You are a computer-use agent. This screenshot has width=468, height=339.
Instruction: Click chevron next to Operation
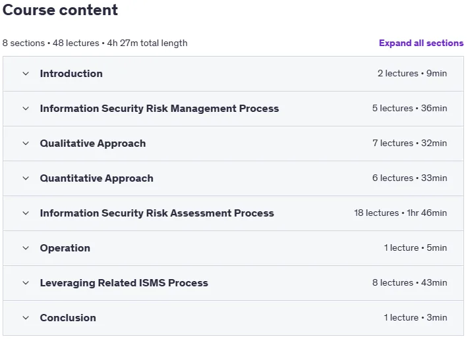pyautogui.click(x=26, y=248)
